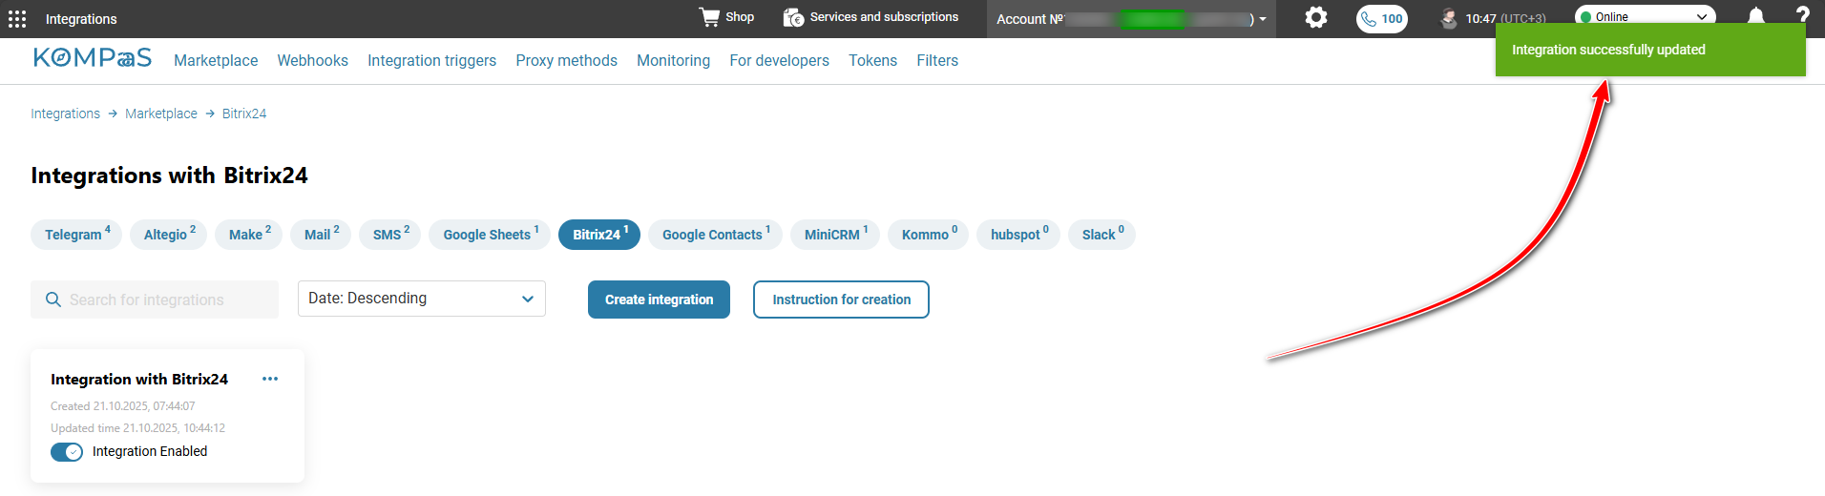This screenshot has width=1825, height=496.
Task: Open the notifications bell
Action: pos(1756,16)
